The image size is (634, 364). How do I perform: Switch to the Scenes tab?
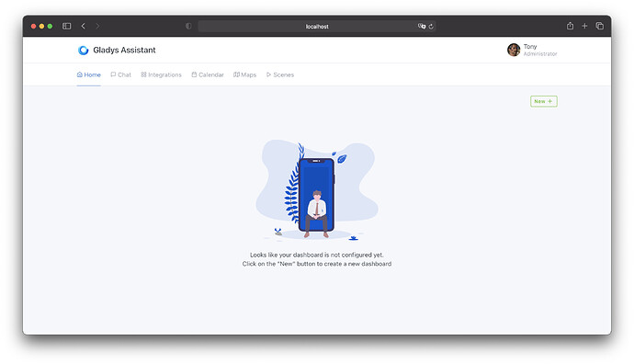tap(280, 74)
